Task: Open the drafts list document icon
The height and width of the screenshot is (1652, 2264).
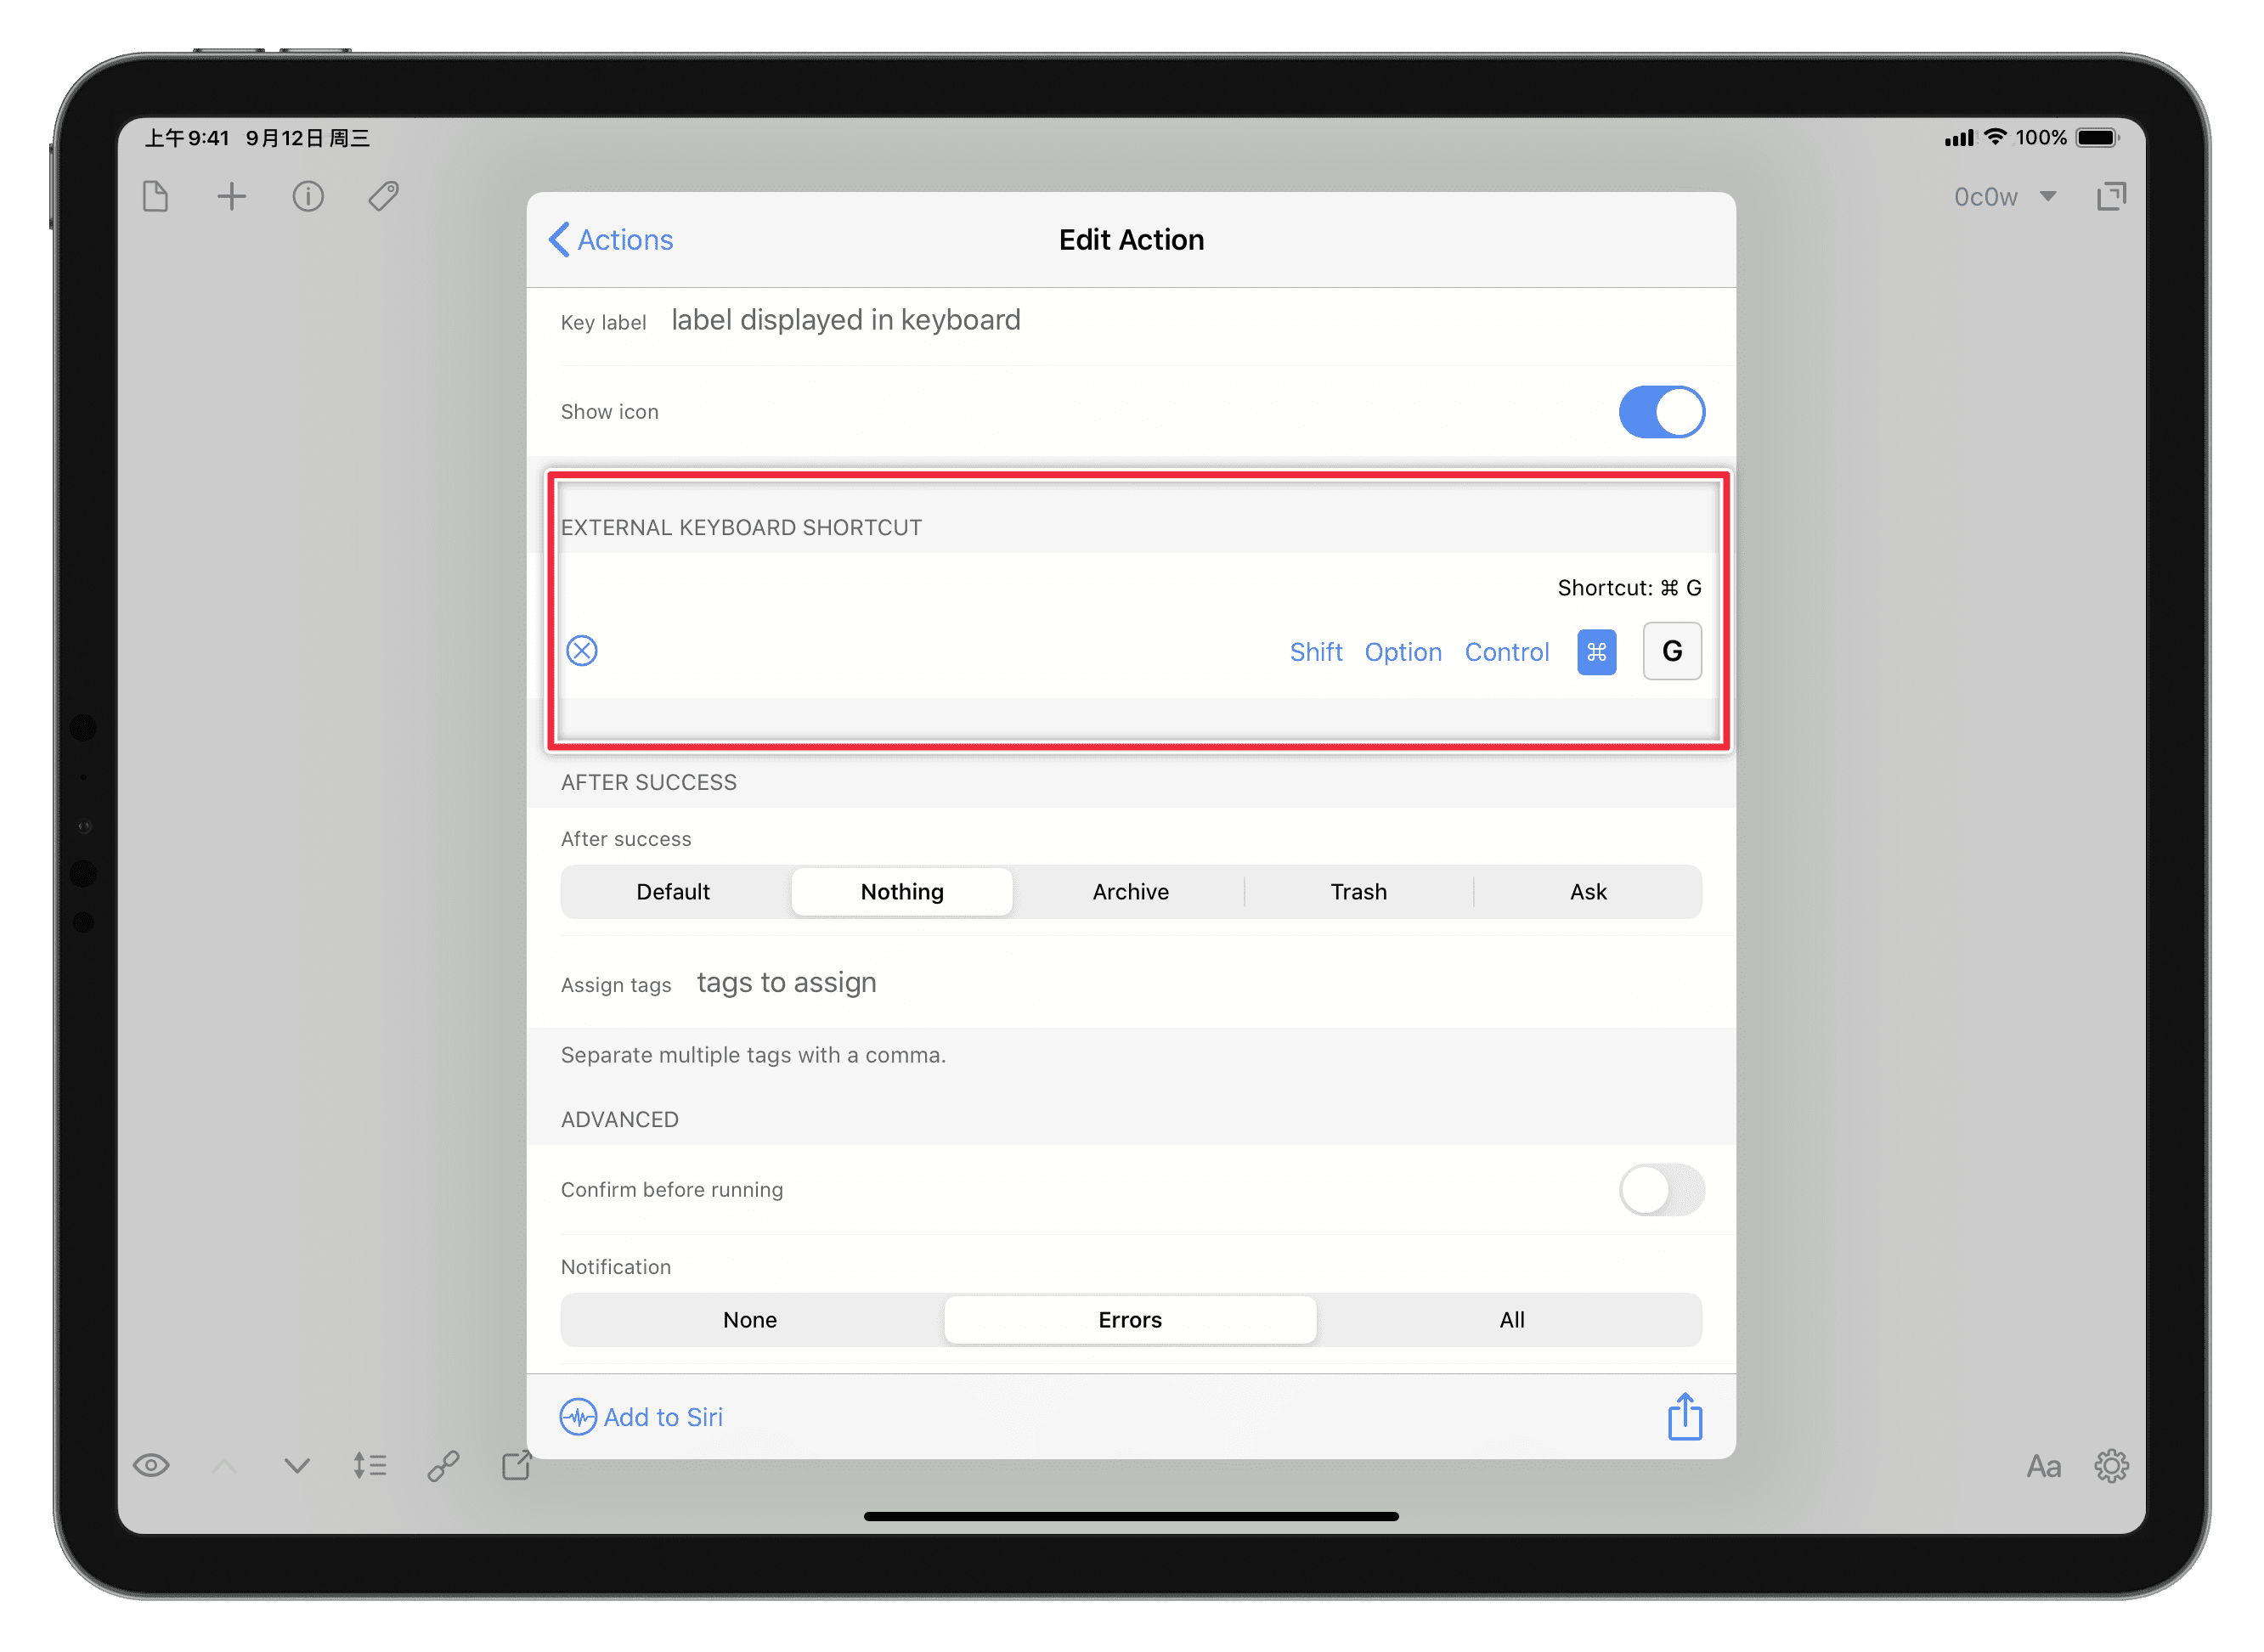Action: tap(155, 196)
